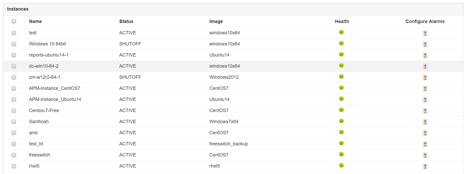Sort instances by Name column header
The height and width of the screenshot is (174, 467).
point(35,21)
